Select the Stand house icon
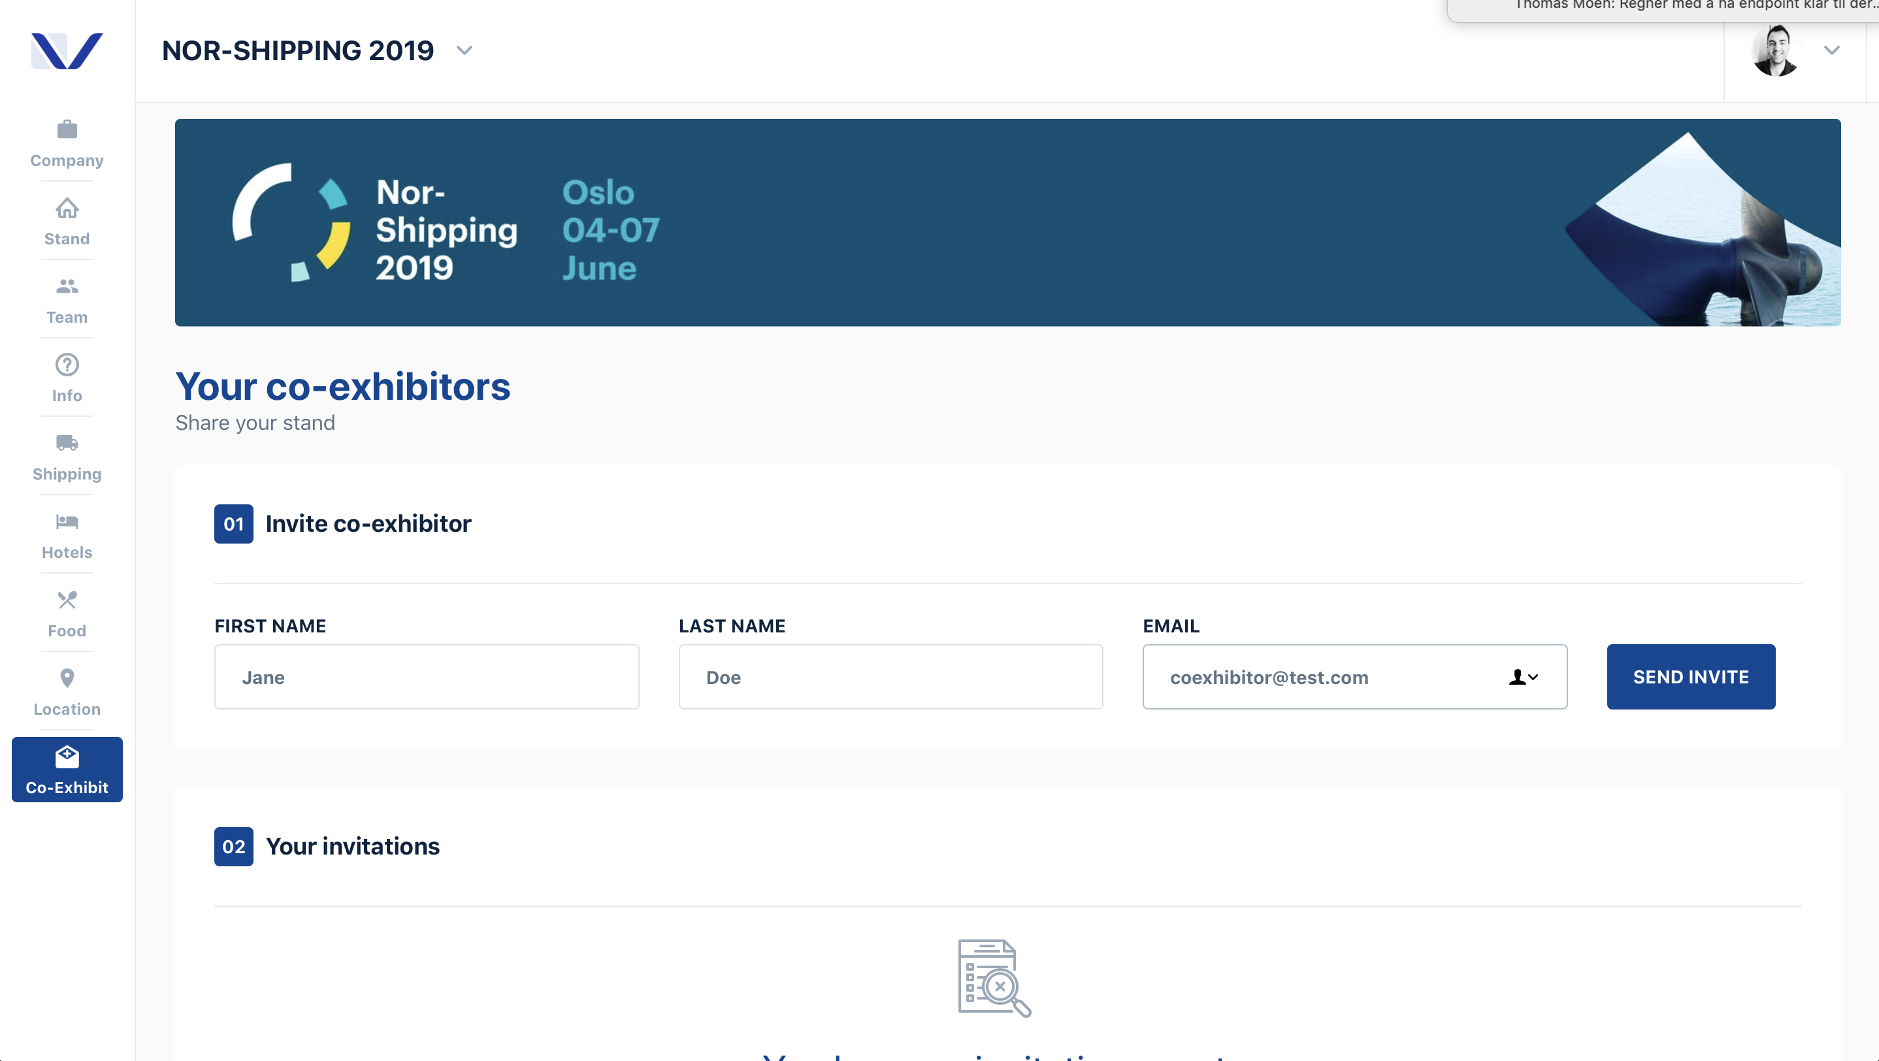The height and width of the screenshot is (1061, 1879). [x=67, y=208]
